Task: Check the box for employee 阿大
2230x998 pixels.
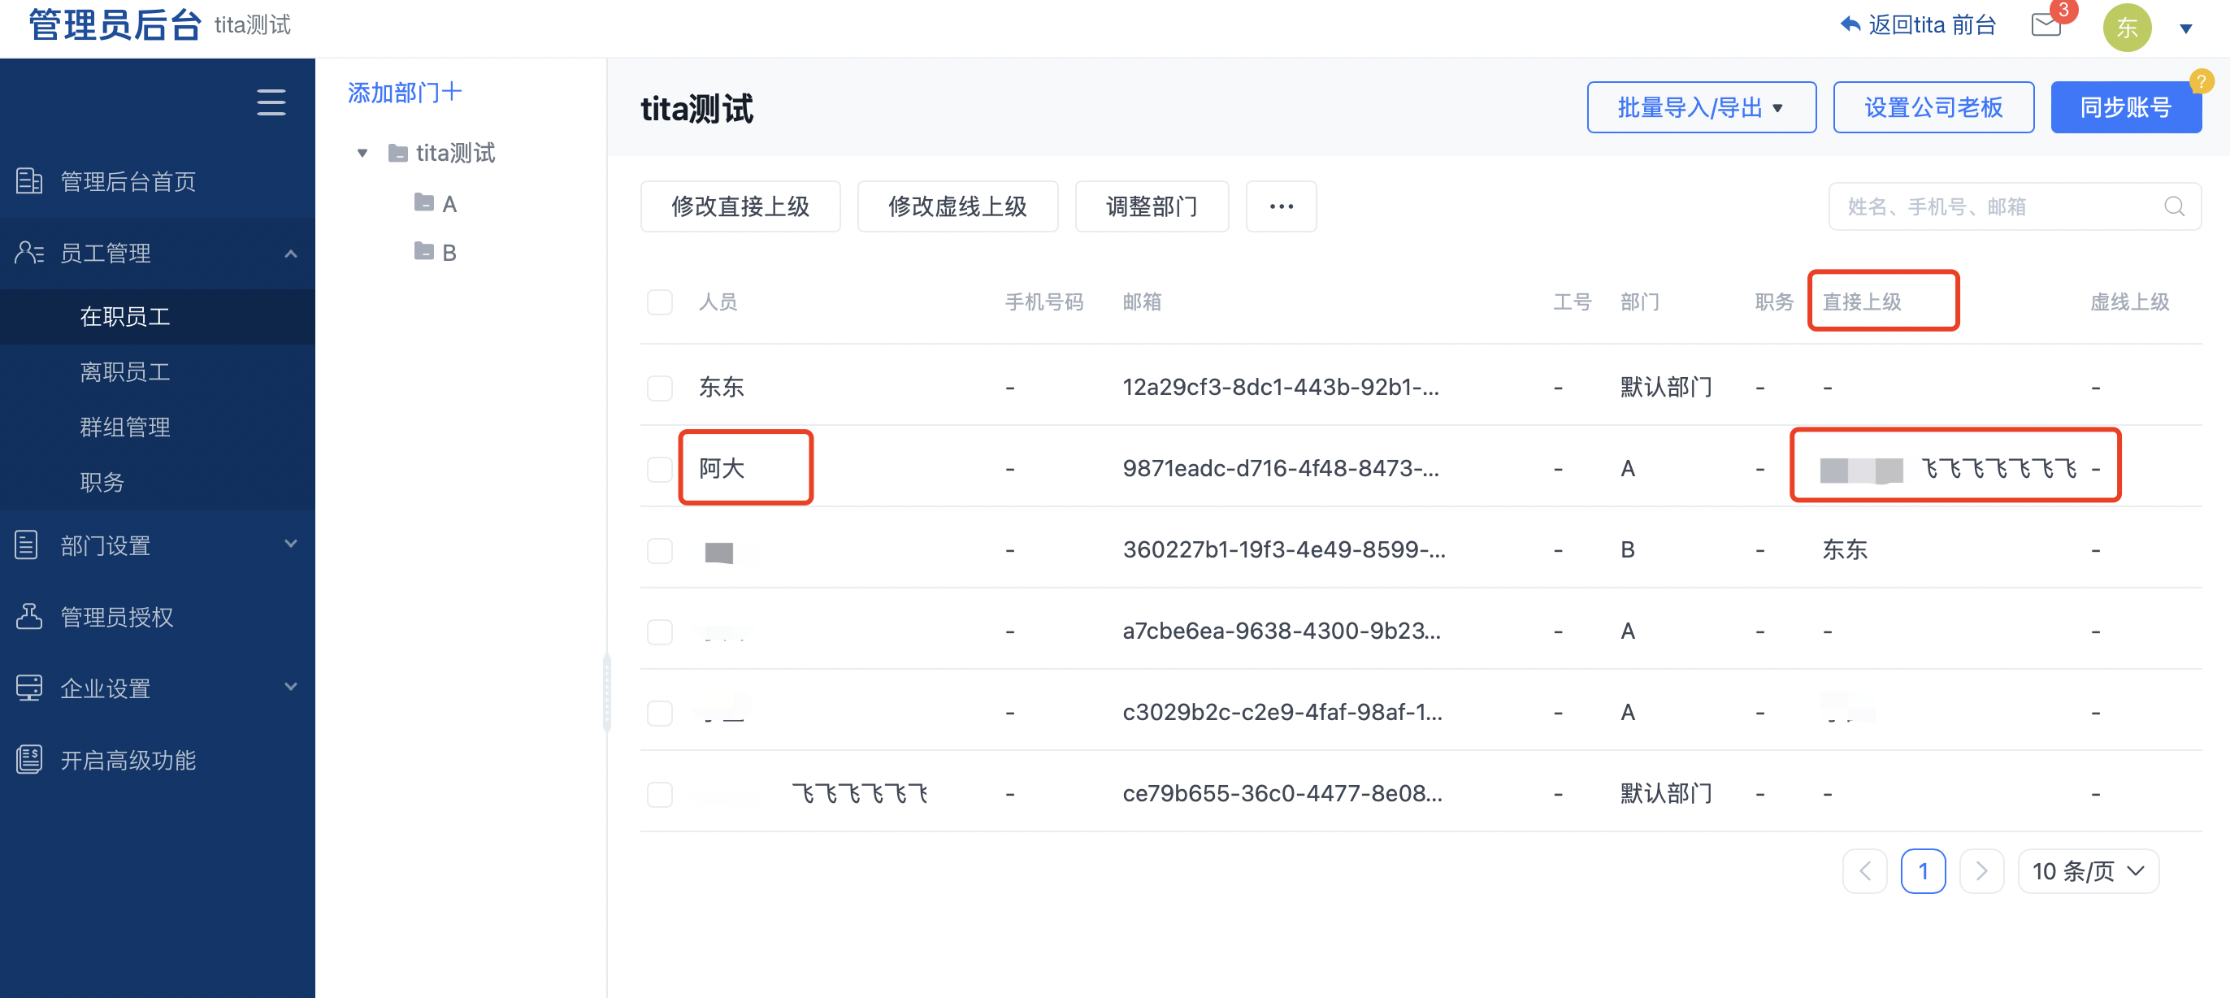Action: [660, 468]
